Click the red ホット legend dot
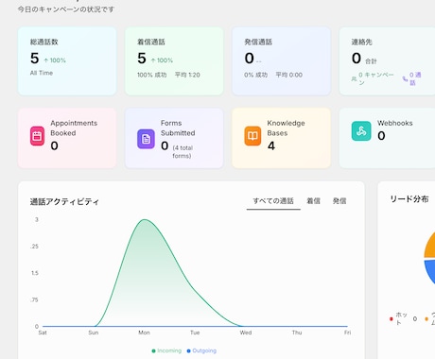 (391, 319)
